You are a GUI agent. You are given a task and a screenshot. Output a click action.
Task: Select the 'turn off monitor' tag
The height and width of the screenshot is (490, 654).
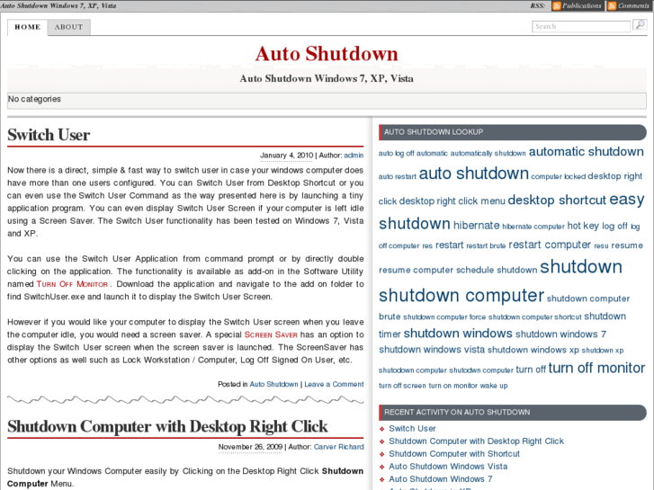596,368
